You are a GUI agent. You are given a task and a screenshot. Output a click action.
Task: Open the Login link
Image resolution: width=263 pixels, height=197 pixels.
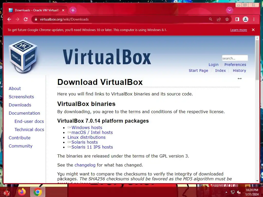point(213,65)
